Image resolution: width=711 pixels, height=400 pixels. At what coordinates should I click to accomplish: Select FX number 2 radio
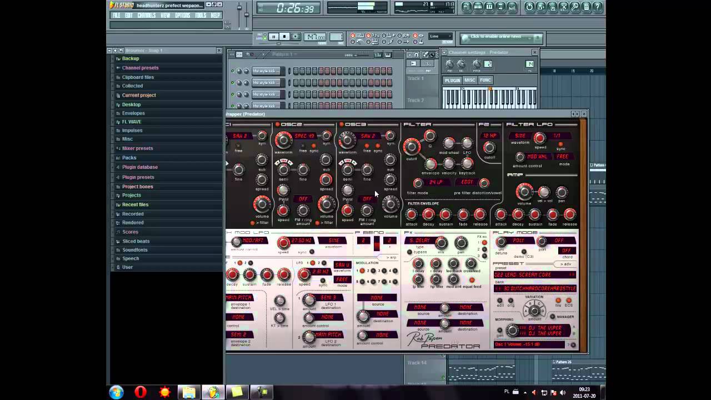pos(484,249)
